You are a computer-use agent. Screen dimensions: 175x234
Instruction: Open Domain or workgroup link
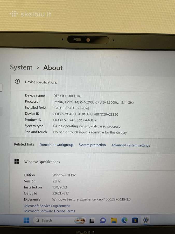(x=56, y=145)
